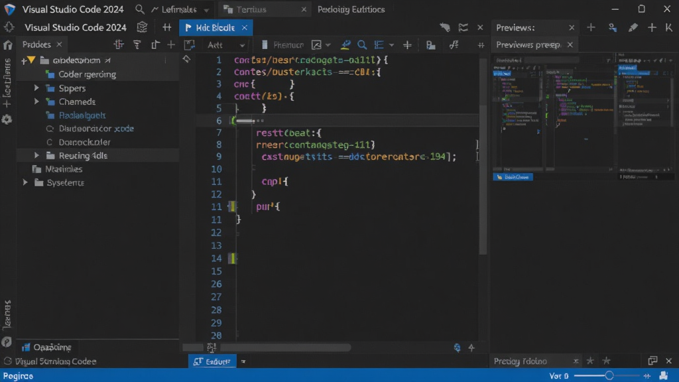Click the pin icon in Previews header
679x382 pixels.
[x=633, y=28]
